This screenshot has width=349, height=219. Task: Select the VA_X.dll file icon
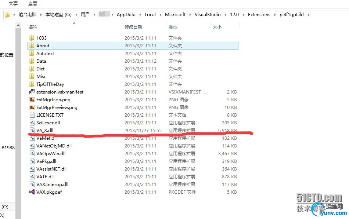[32, 130]
